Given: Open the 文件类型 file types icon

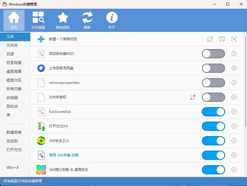Looking at the screenshot, I should point(38,20).
